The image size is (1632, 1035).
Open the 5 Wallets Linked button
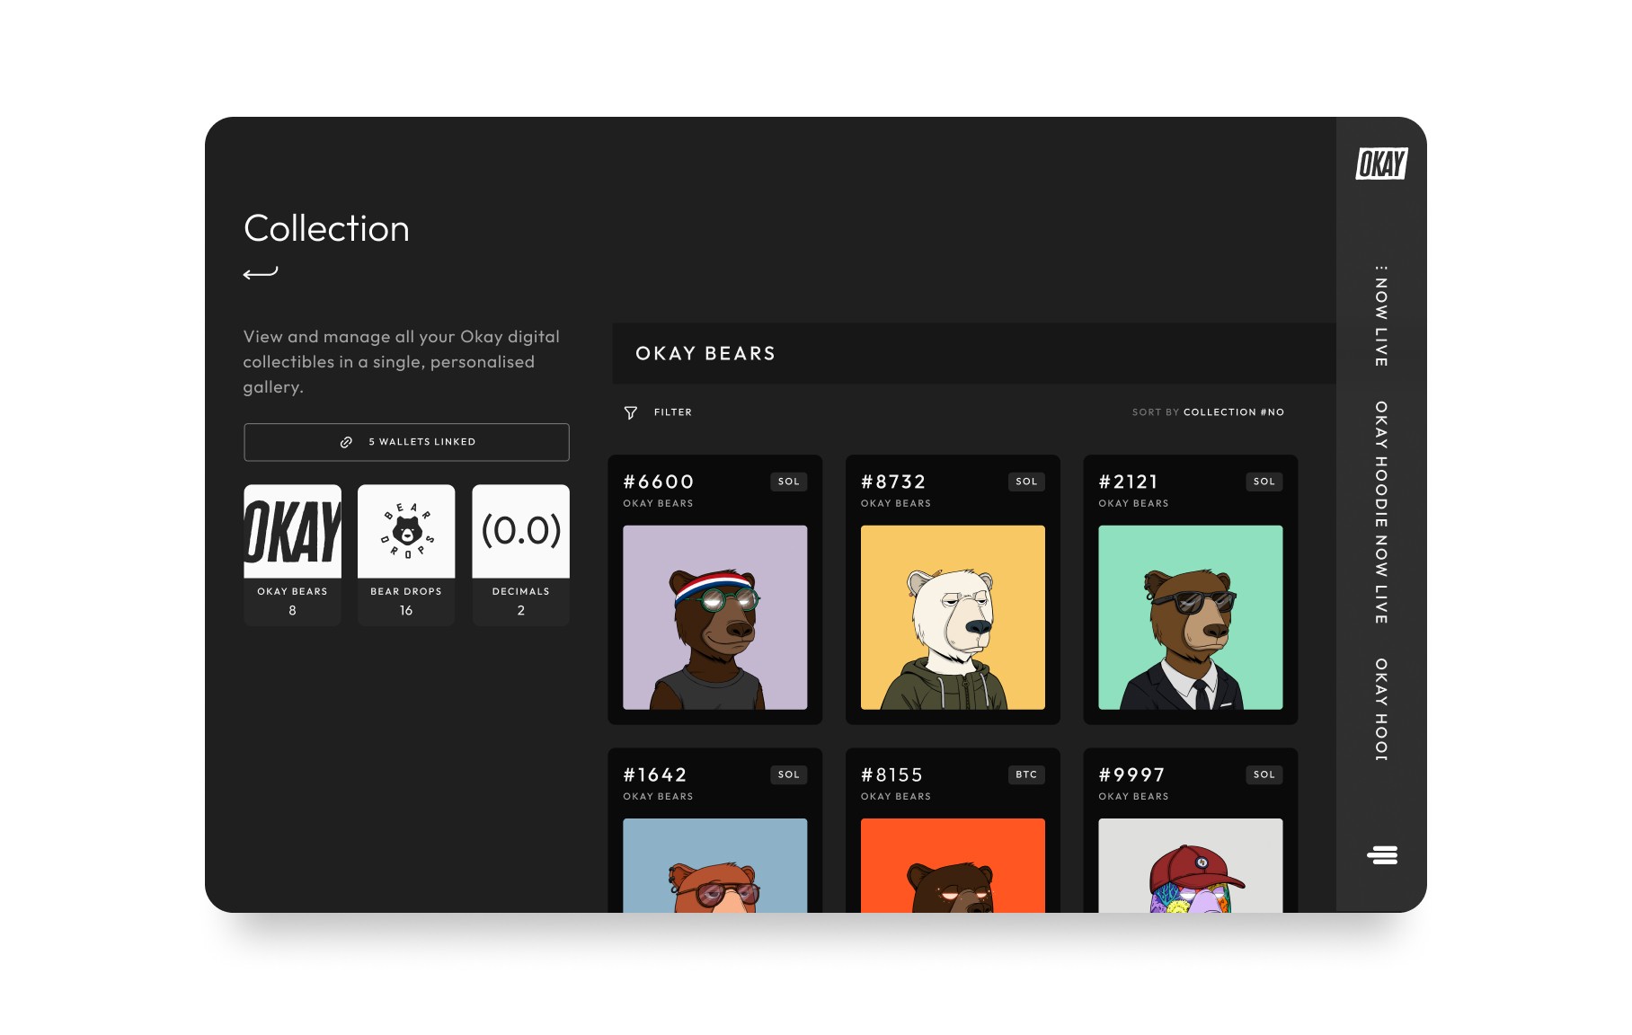(406, 442)
